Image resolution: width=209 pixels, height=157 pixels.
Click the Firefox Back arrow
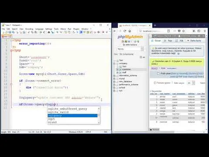(115, 31)
